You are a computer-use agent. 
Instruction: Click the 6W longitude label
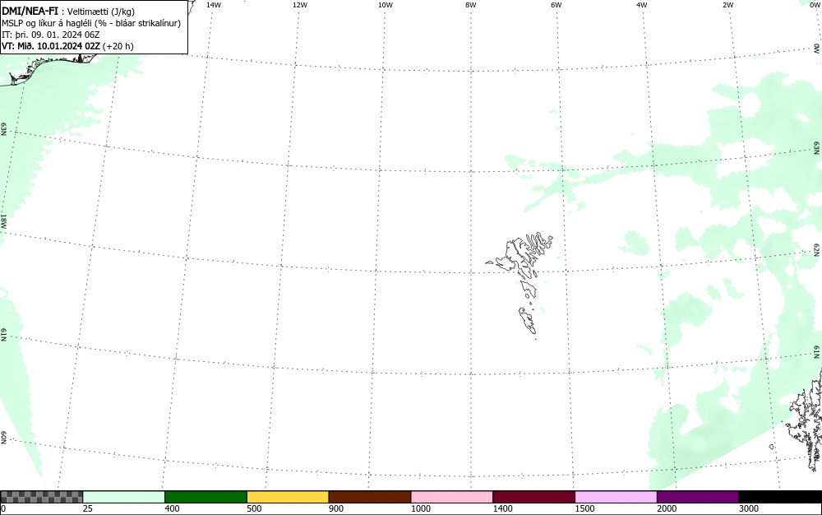click(x=556, y=5)
